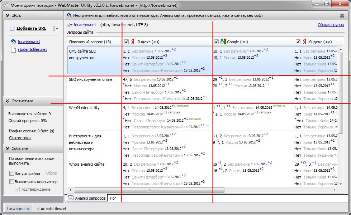Viewport: 351px width, 215px height.
Task: Click the red Яндекс (.ru) logo icon
Action: pyautogui.click(x=133, y=42)
